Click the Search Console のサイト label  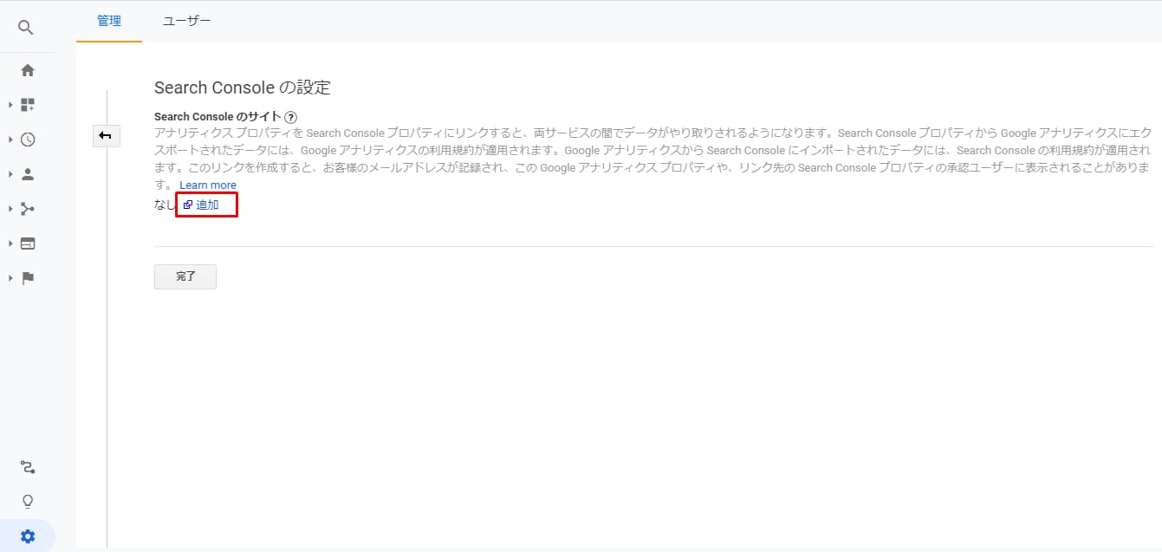(x=217, y=117)
